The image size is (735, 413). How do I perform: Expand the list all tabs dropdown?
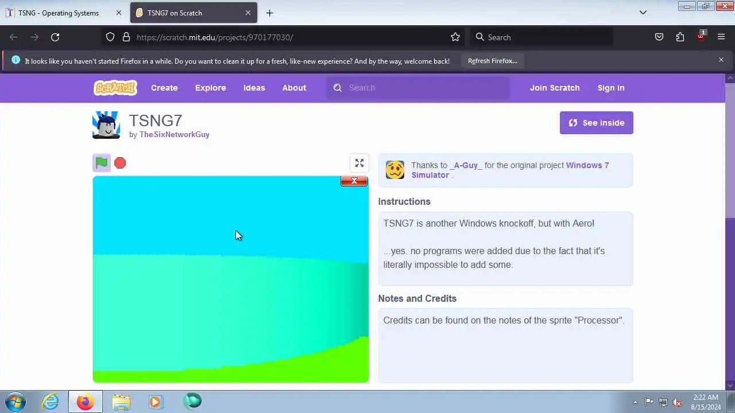(643, 13)
